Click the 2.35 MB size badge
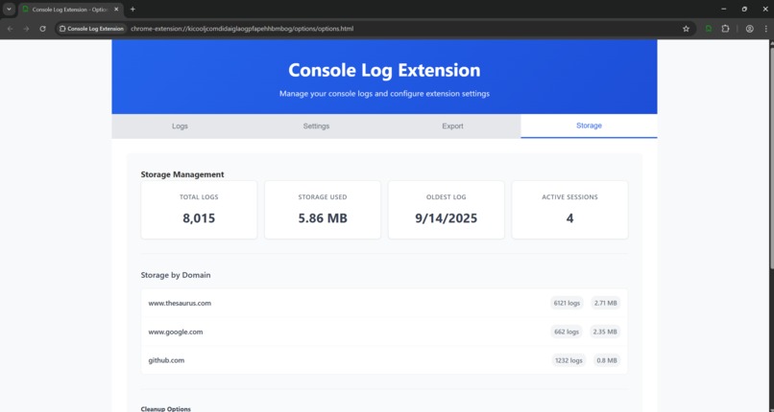This screenshot has width=774, height=412. 605,332
